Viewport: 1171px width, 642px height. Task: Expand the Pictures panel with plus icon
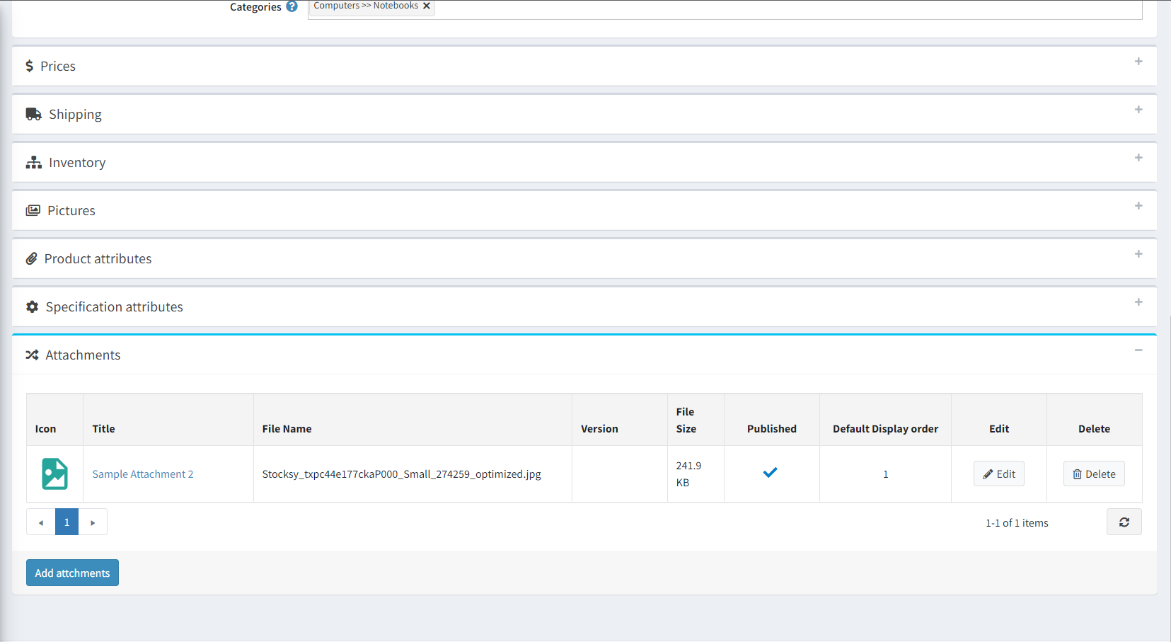click(x=1138, y=206)
